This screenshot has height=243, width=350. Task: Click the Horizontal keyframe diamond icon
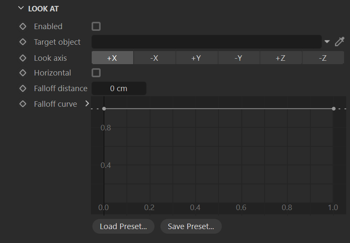23,73
